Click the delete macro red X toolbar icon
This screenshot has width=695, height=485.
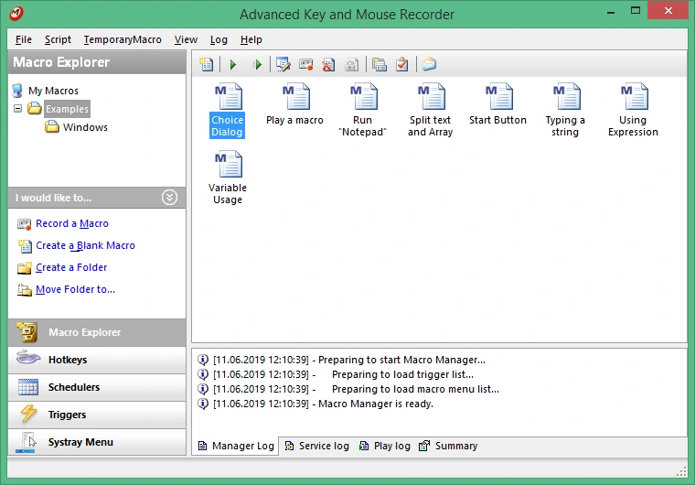pos(328,64)
